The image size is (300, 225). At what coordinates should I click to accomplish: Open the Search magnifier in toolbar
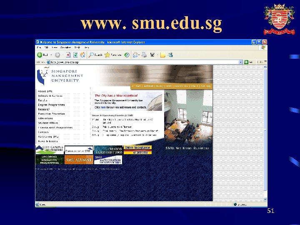95,55
